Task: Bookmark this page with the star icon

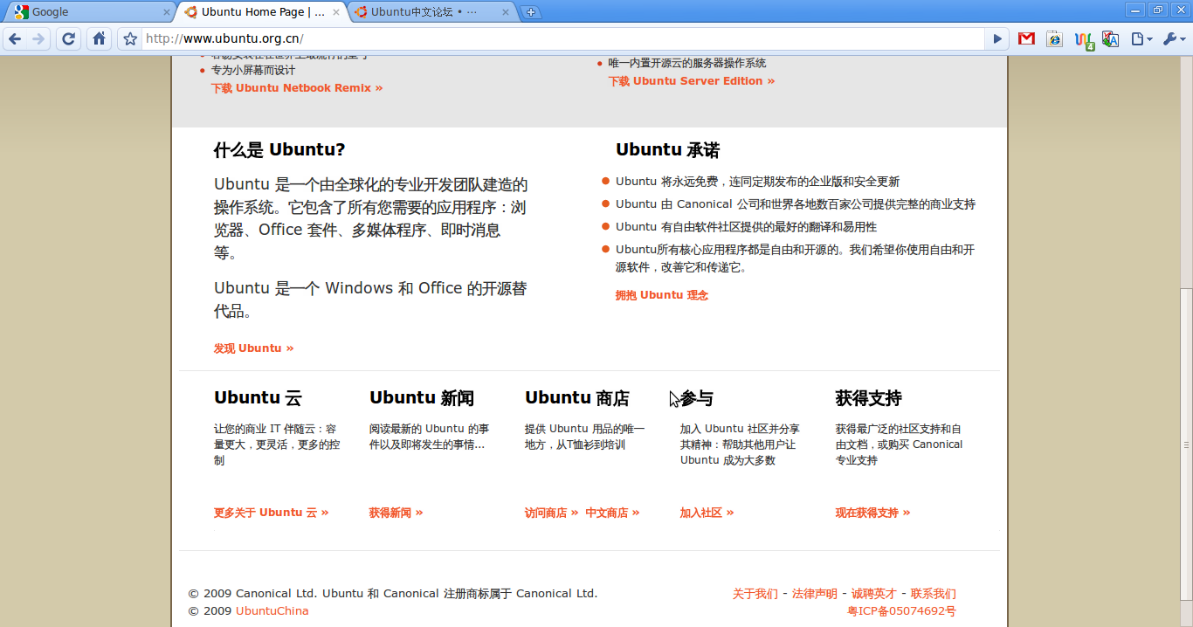Action: tap(130, 38)
